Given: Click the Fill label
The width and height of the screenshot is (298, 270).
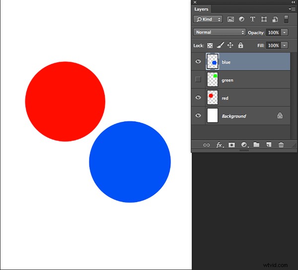Looking at the screenshot, I should (x=261, y=46).
